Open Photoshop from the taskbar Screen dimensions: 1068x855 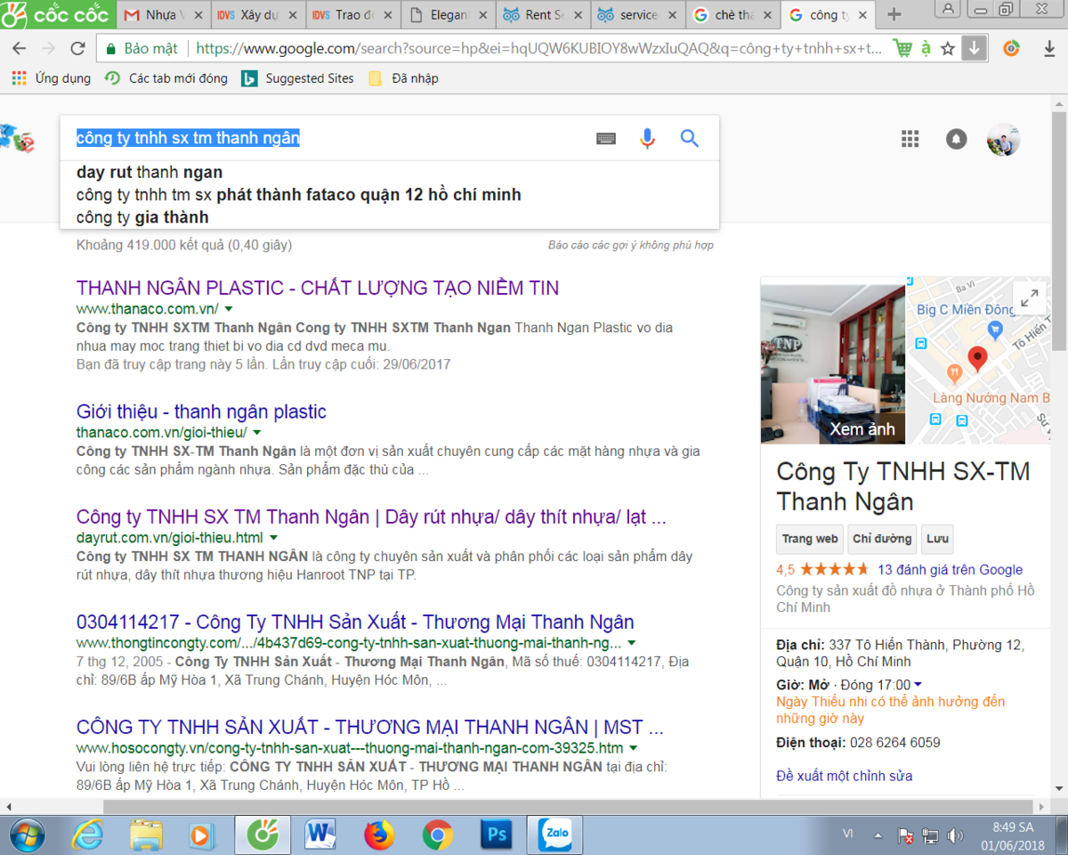[x=495, y=835]
